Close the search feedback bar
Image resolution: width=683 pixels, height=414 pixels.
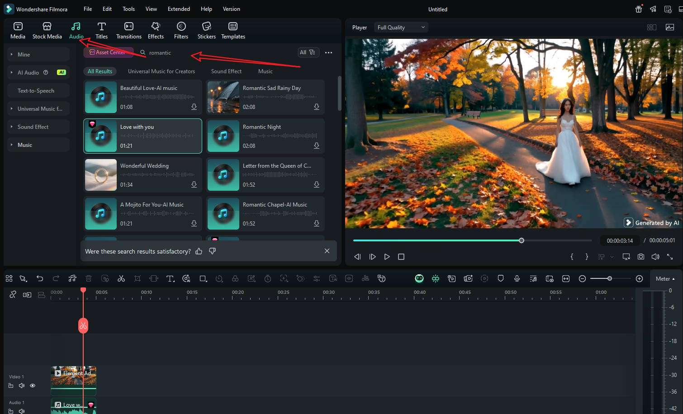tap(327, 251)
